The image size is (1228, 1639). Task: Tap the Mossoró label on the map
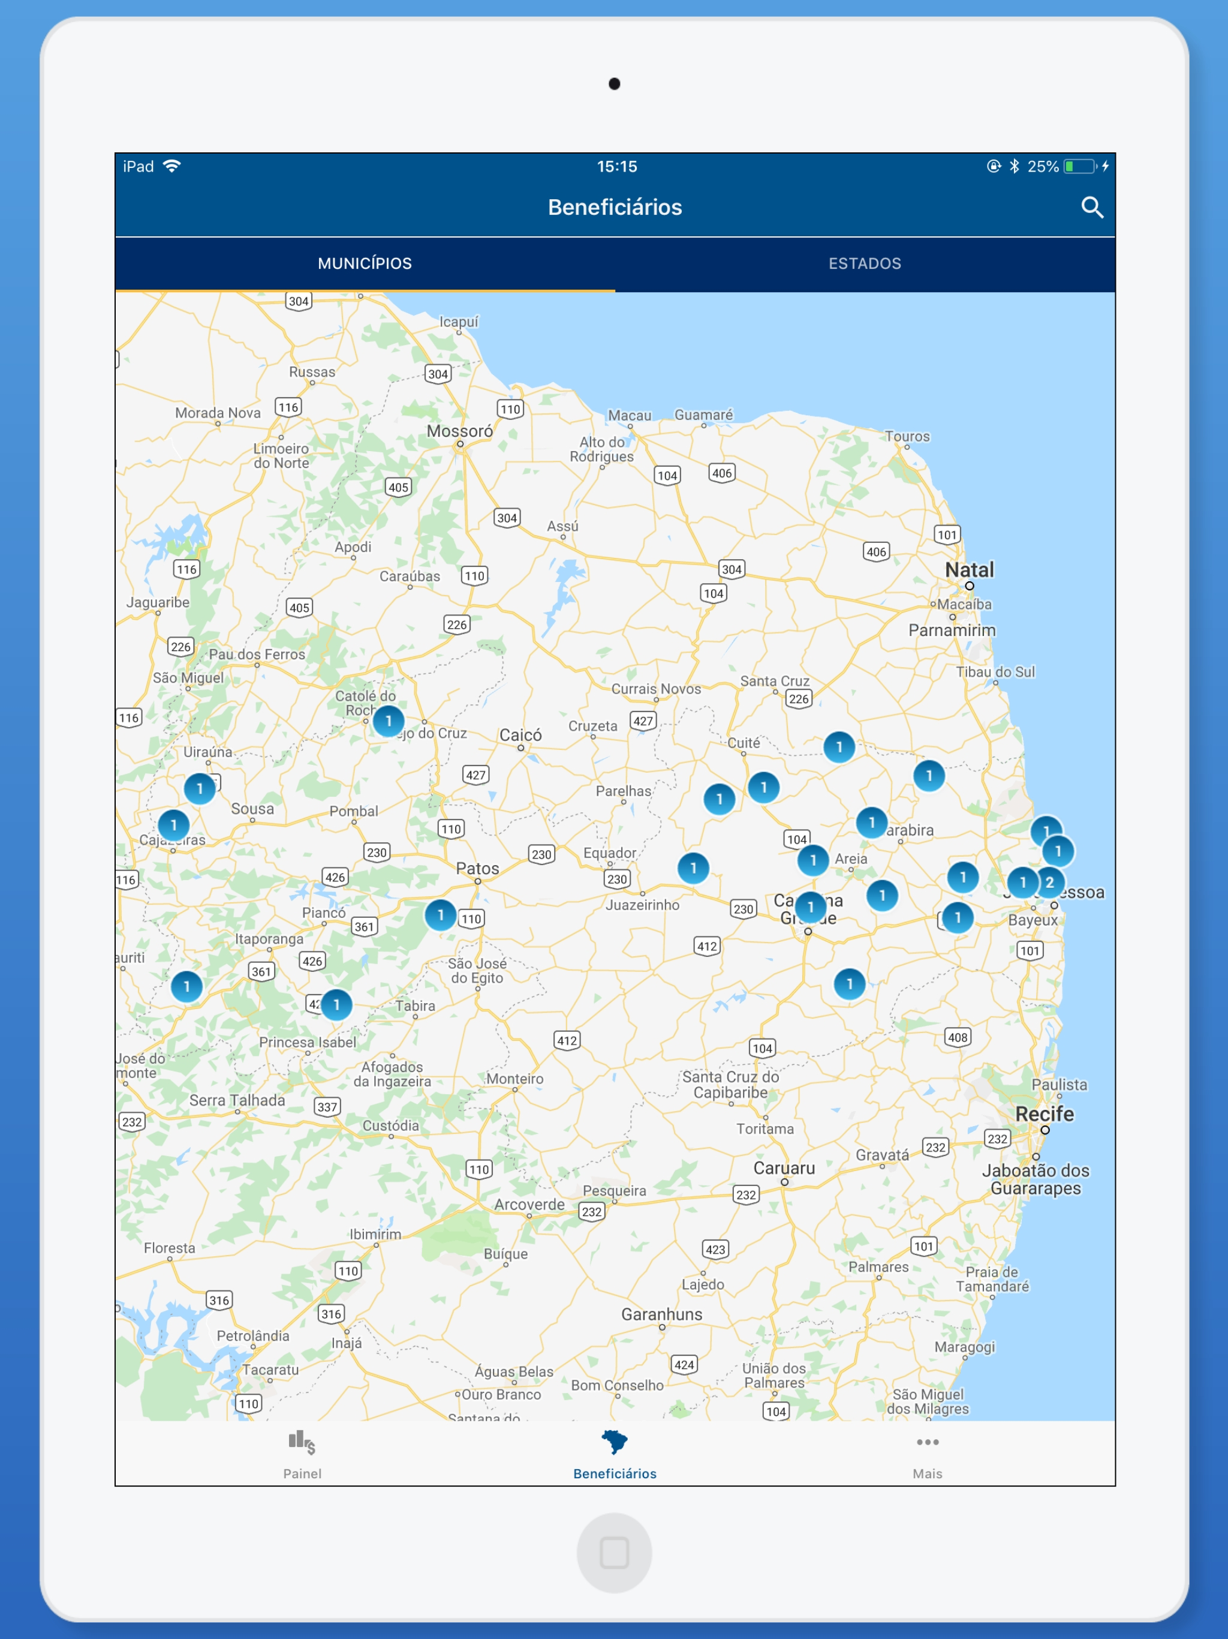459,431
